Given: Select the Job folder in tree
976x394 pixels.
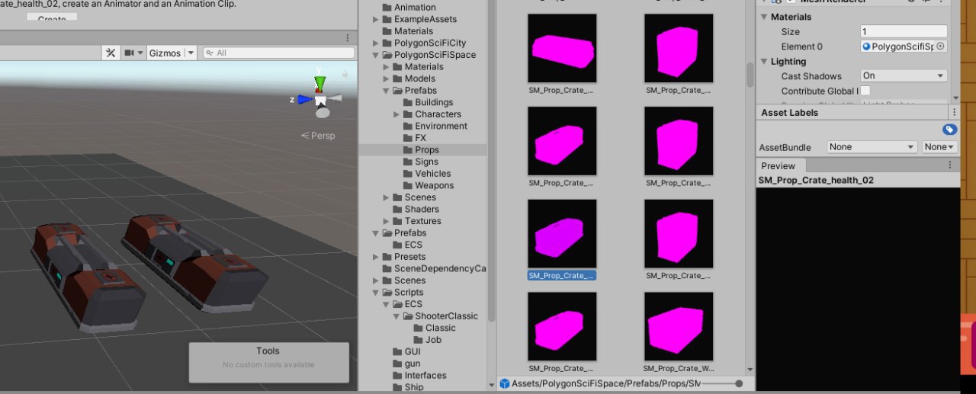Looking at the screenshot, I should pyautogui.click(x=433, y=340).
